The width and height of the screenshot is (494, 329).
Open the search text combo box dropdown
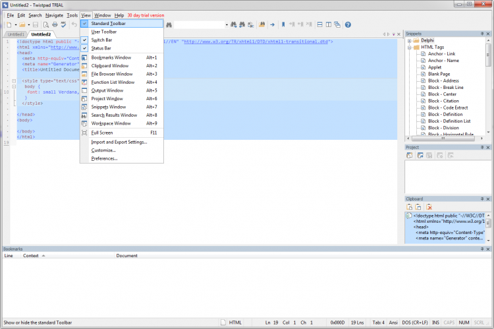point(227,24)
